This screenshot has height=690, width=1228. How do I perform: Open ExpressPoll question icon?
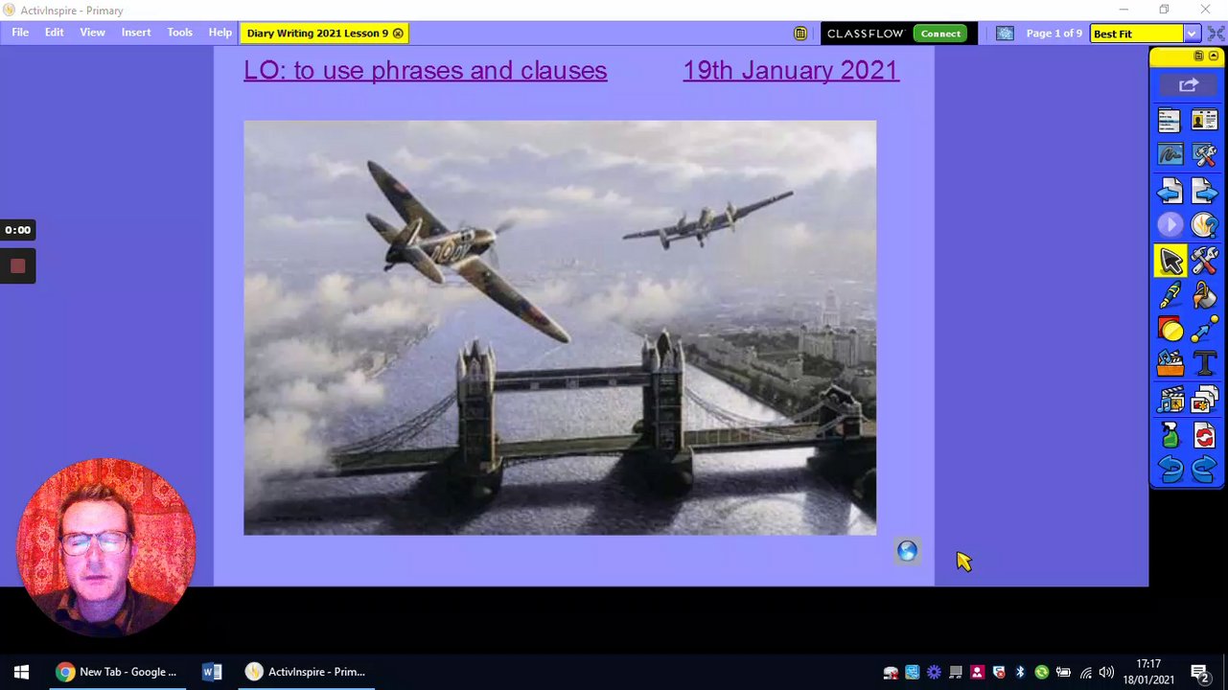pos(1204,225)
